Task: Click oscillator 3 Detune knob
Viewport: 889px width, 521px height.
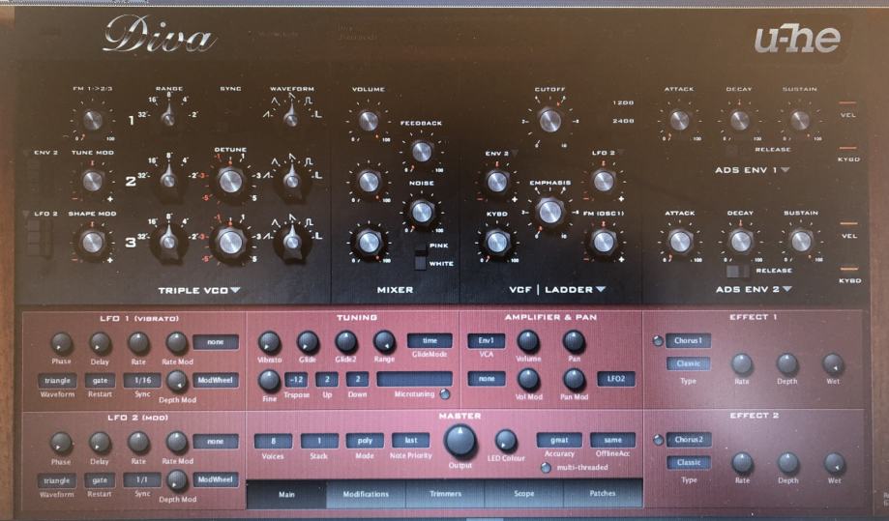Action: point(230,242)
